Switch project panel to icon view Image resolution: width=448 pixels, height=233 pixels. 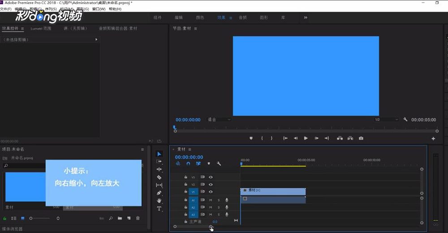point(23,218)
